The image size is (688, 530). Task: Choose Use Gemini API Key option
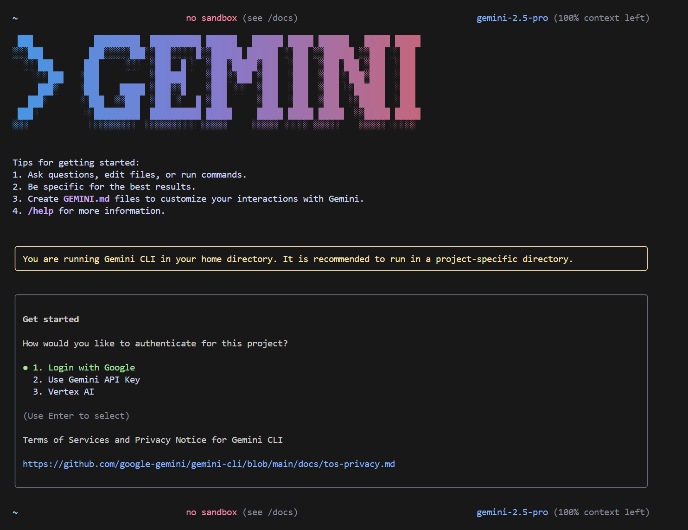[87, 380]
